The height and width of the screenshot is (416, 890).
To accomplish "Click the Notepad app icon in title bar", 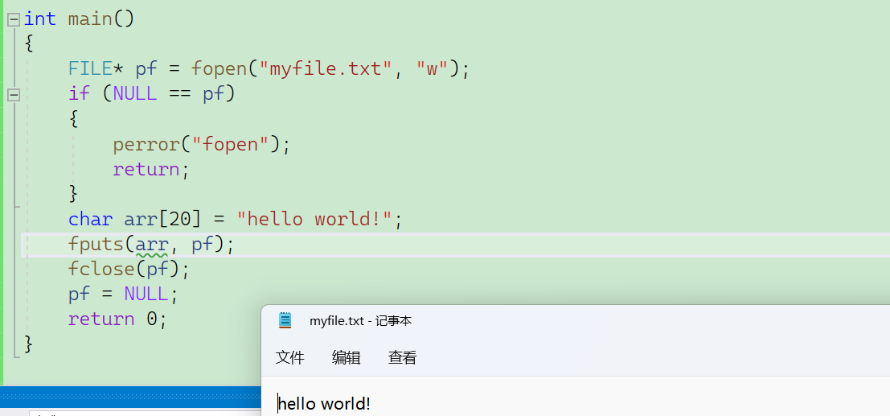I will pyautogui.click(x=285, y=320).
